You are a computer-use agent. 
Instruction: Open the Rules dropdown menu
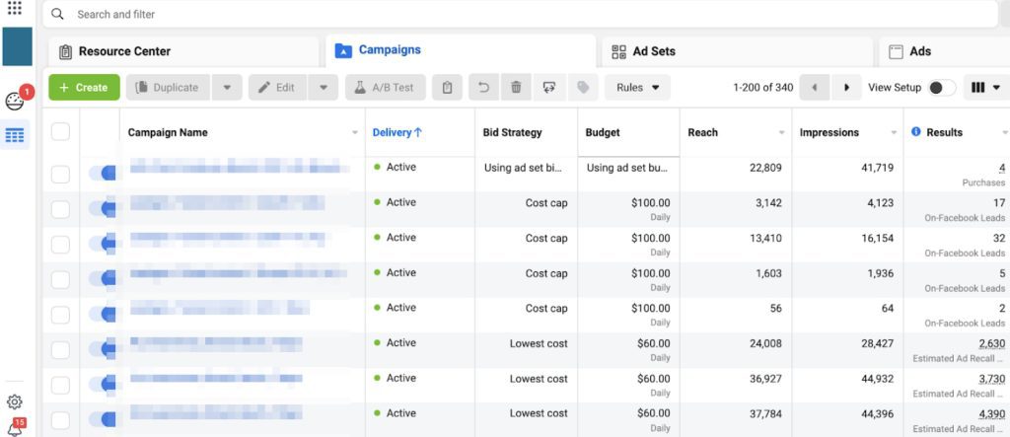[x=637, y=88]
